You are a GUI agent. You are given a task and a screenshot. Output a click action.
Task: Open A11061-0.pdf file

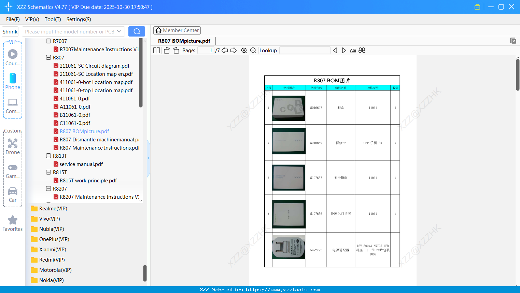point(75,107)
